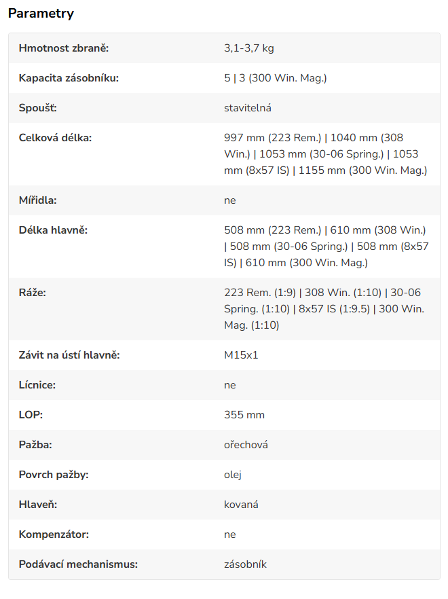
Task: Select the M15x1 thread value
Action: [x=241, y=355]
